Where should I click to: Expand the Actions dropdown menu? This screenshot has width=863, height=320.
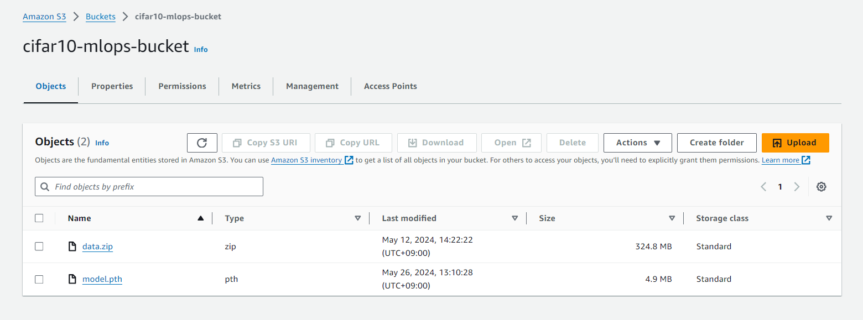click(637, 143)
